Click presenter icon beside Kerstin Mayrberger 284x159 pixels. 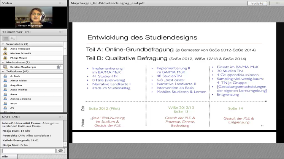click(x=5, y=67)
